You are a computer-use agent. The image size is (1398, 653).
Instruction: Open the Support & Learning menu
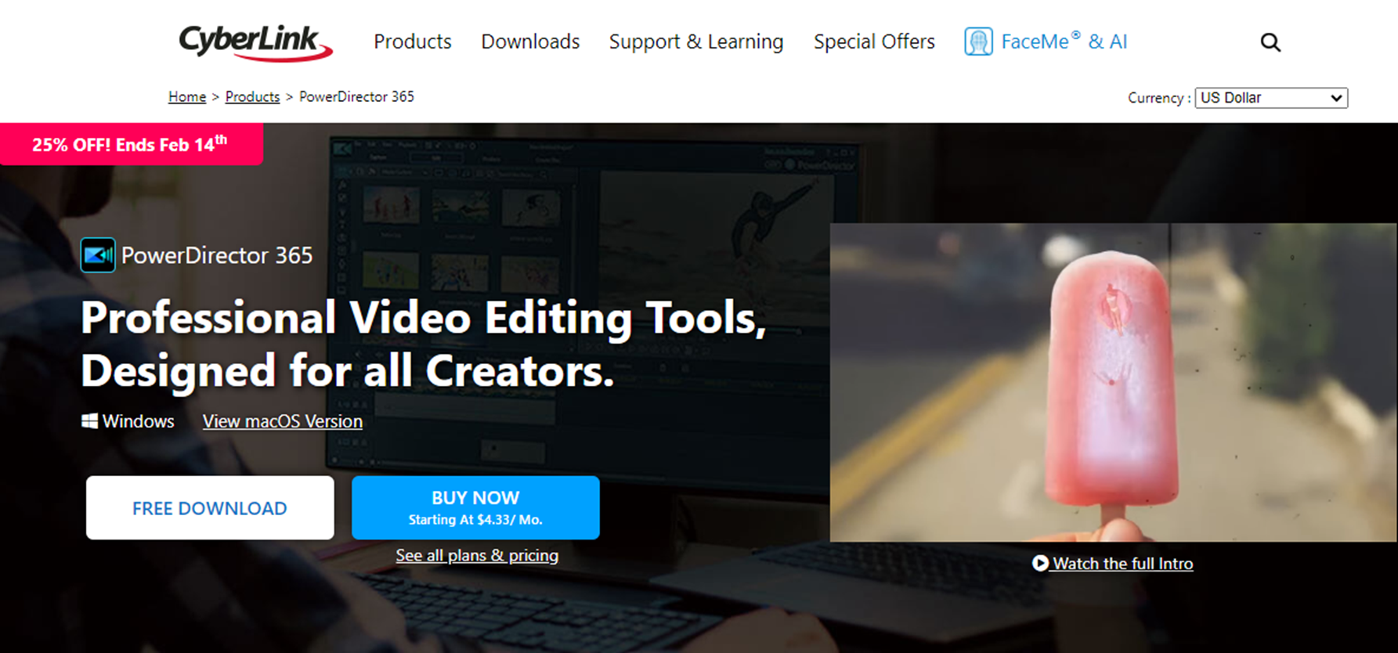tap(696, 41)
